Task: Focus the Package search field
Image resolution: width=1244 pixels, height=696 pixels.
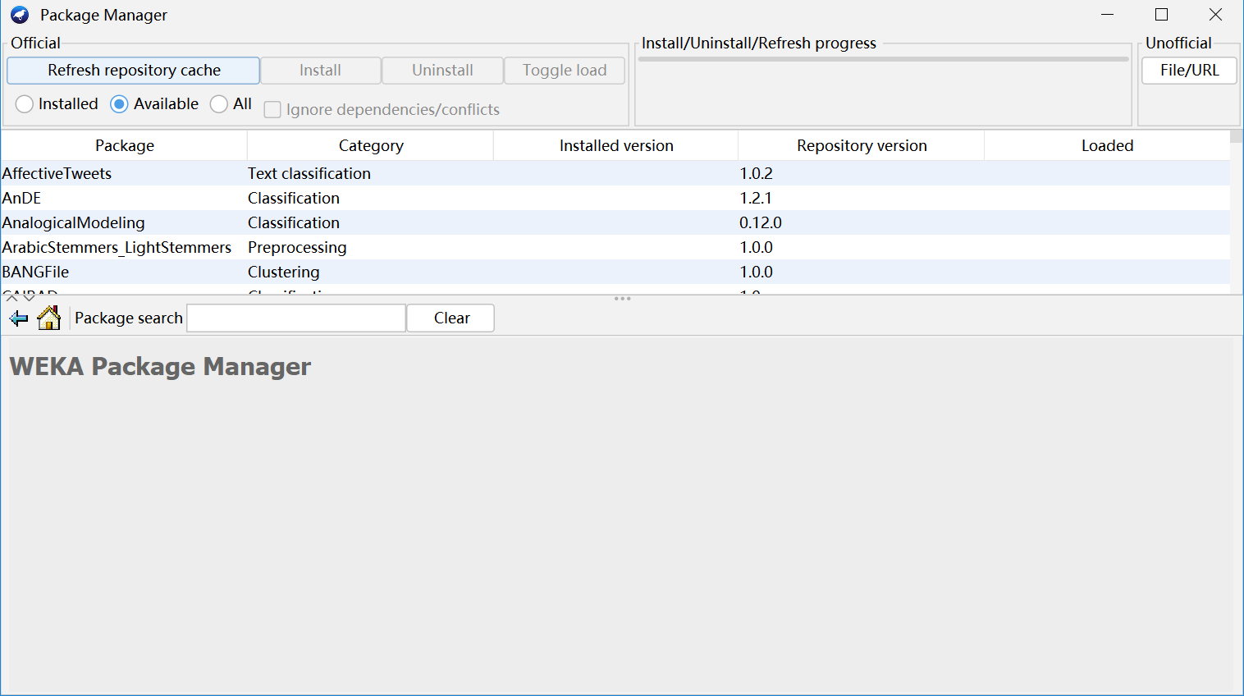Action: pyautogui.click(x=296, y=318)
